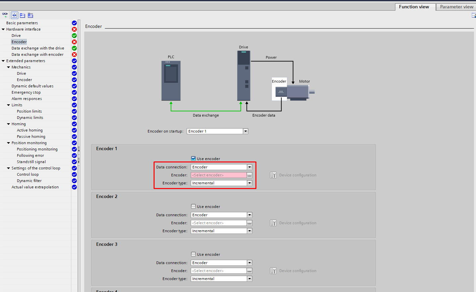Select Active homing item
476x292 pixels.
coord(30,130)
